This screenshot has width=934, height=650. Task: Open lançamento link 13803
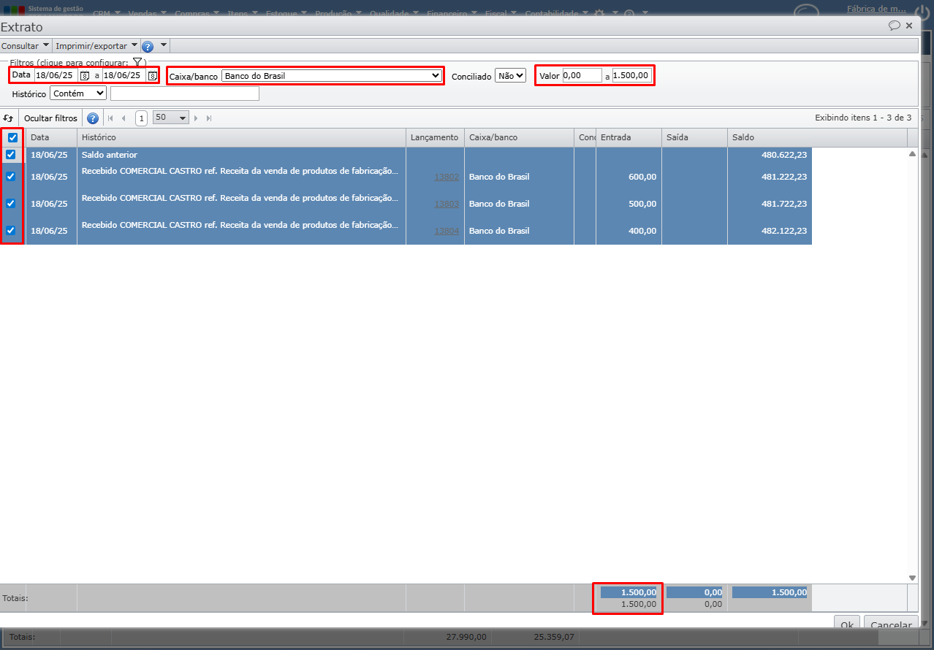[447, 204]
